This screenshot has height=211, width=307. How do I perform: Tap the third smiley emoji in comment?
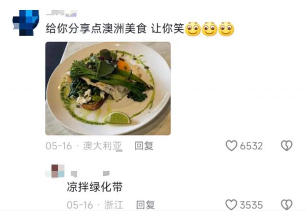pyautogui.click(x=226, y=29)
